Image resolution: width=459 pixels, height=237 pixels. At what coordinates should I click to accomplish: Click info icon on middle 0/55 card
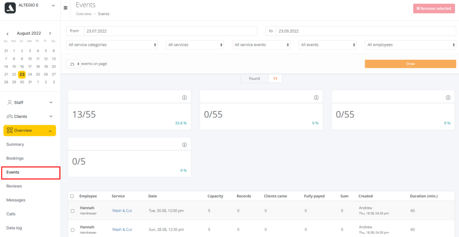click(316, 98)
